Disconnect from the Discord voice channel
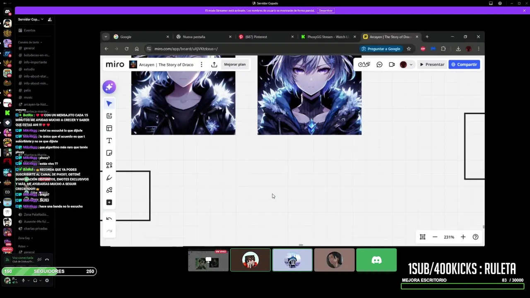The height and width of the screenshot is (298, 530). (x=47, y=260)
